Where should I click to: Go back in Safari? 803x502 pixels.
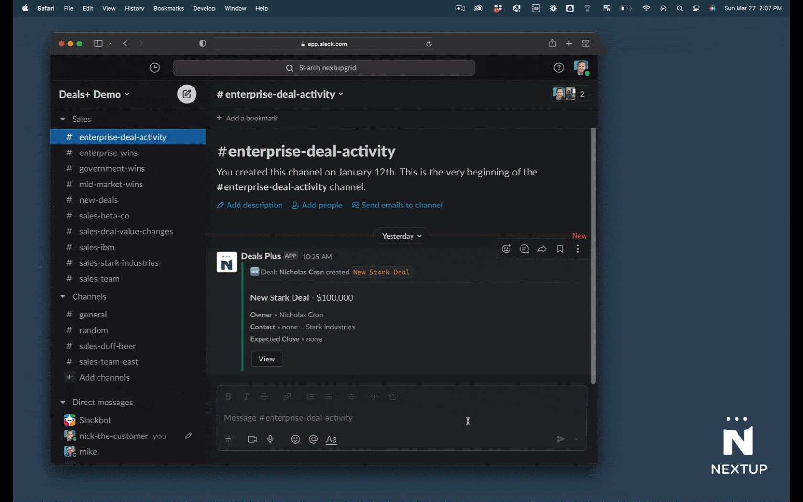[125, 44]
